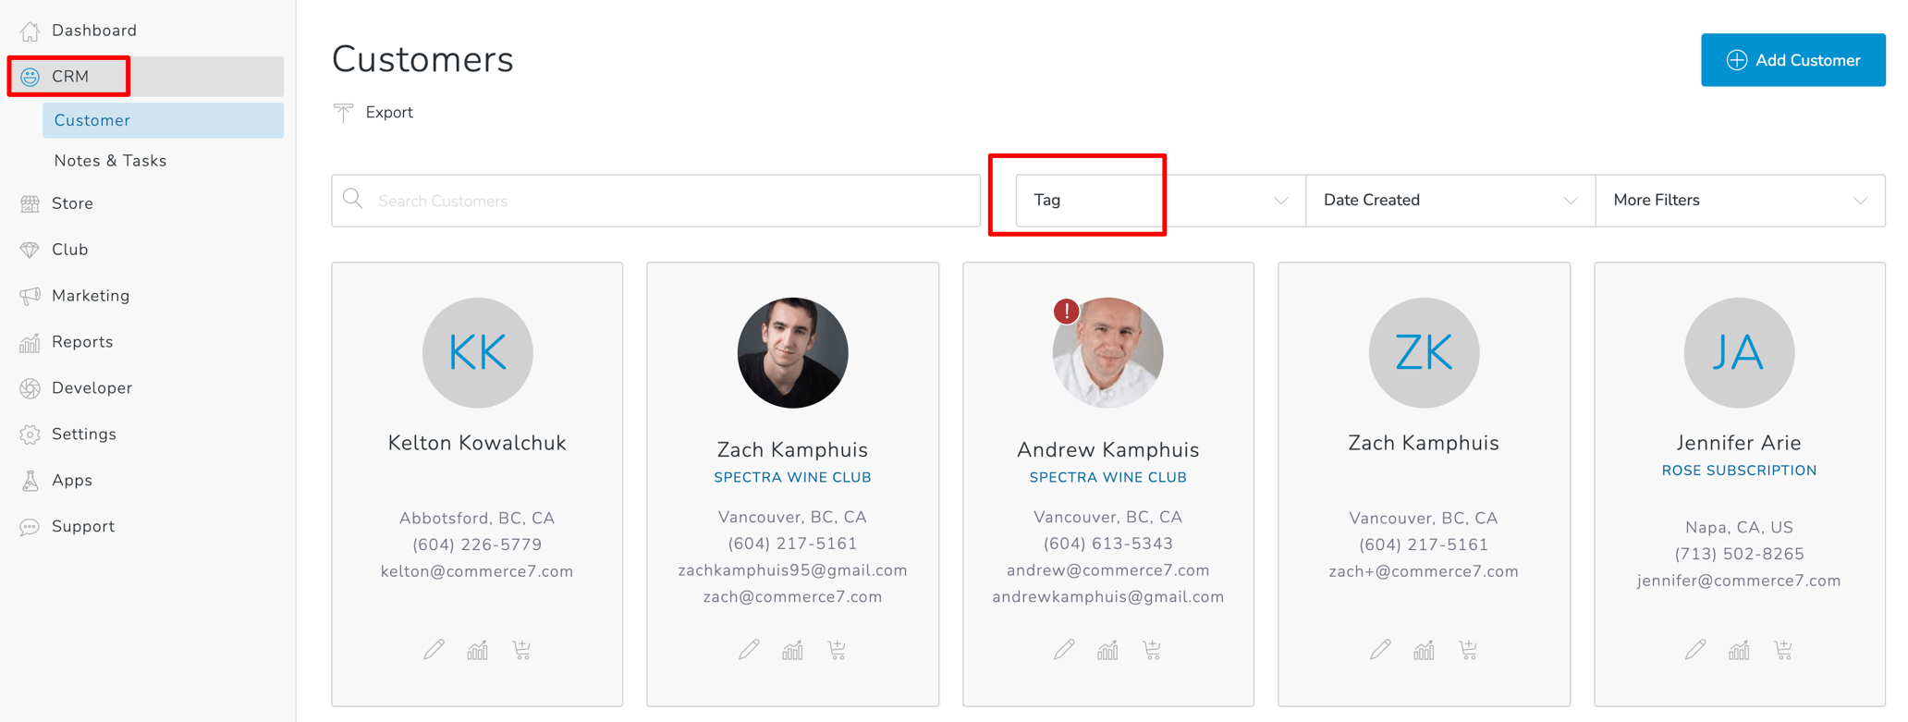The image size is (1908, 722).
Task: Add an order for Andrew Kamphuis via cart icon
Action: point(1152,650)
